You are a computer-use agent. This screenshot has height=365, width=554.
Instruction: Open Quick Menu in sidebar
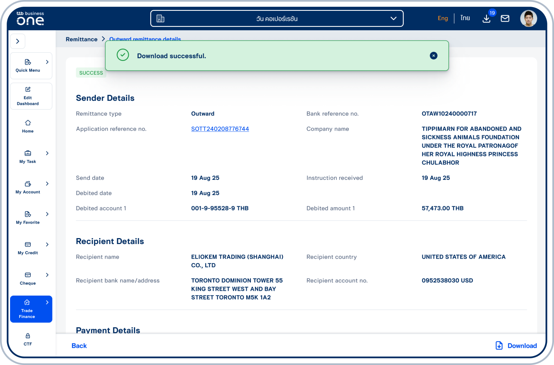point(28,66)
